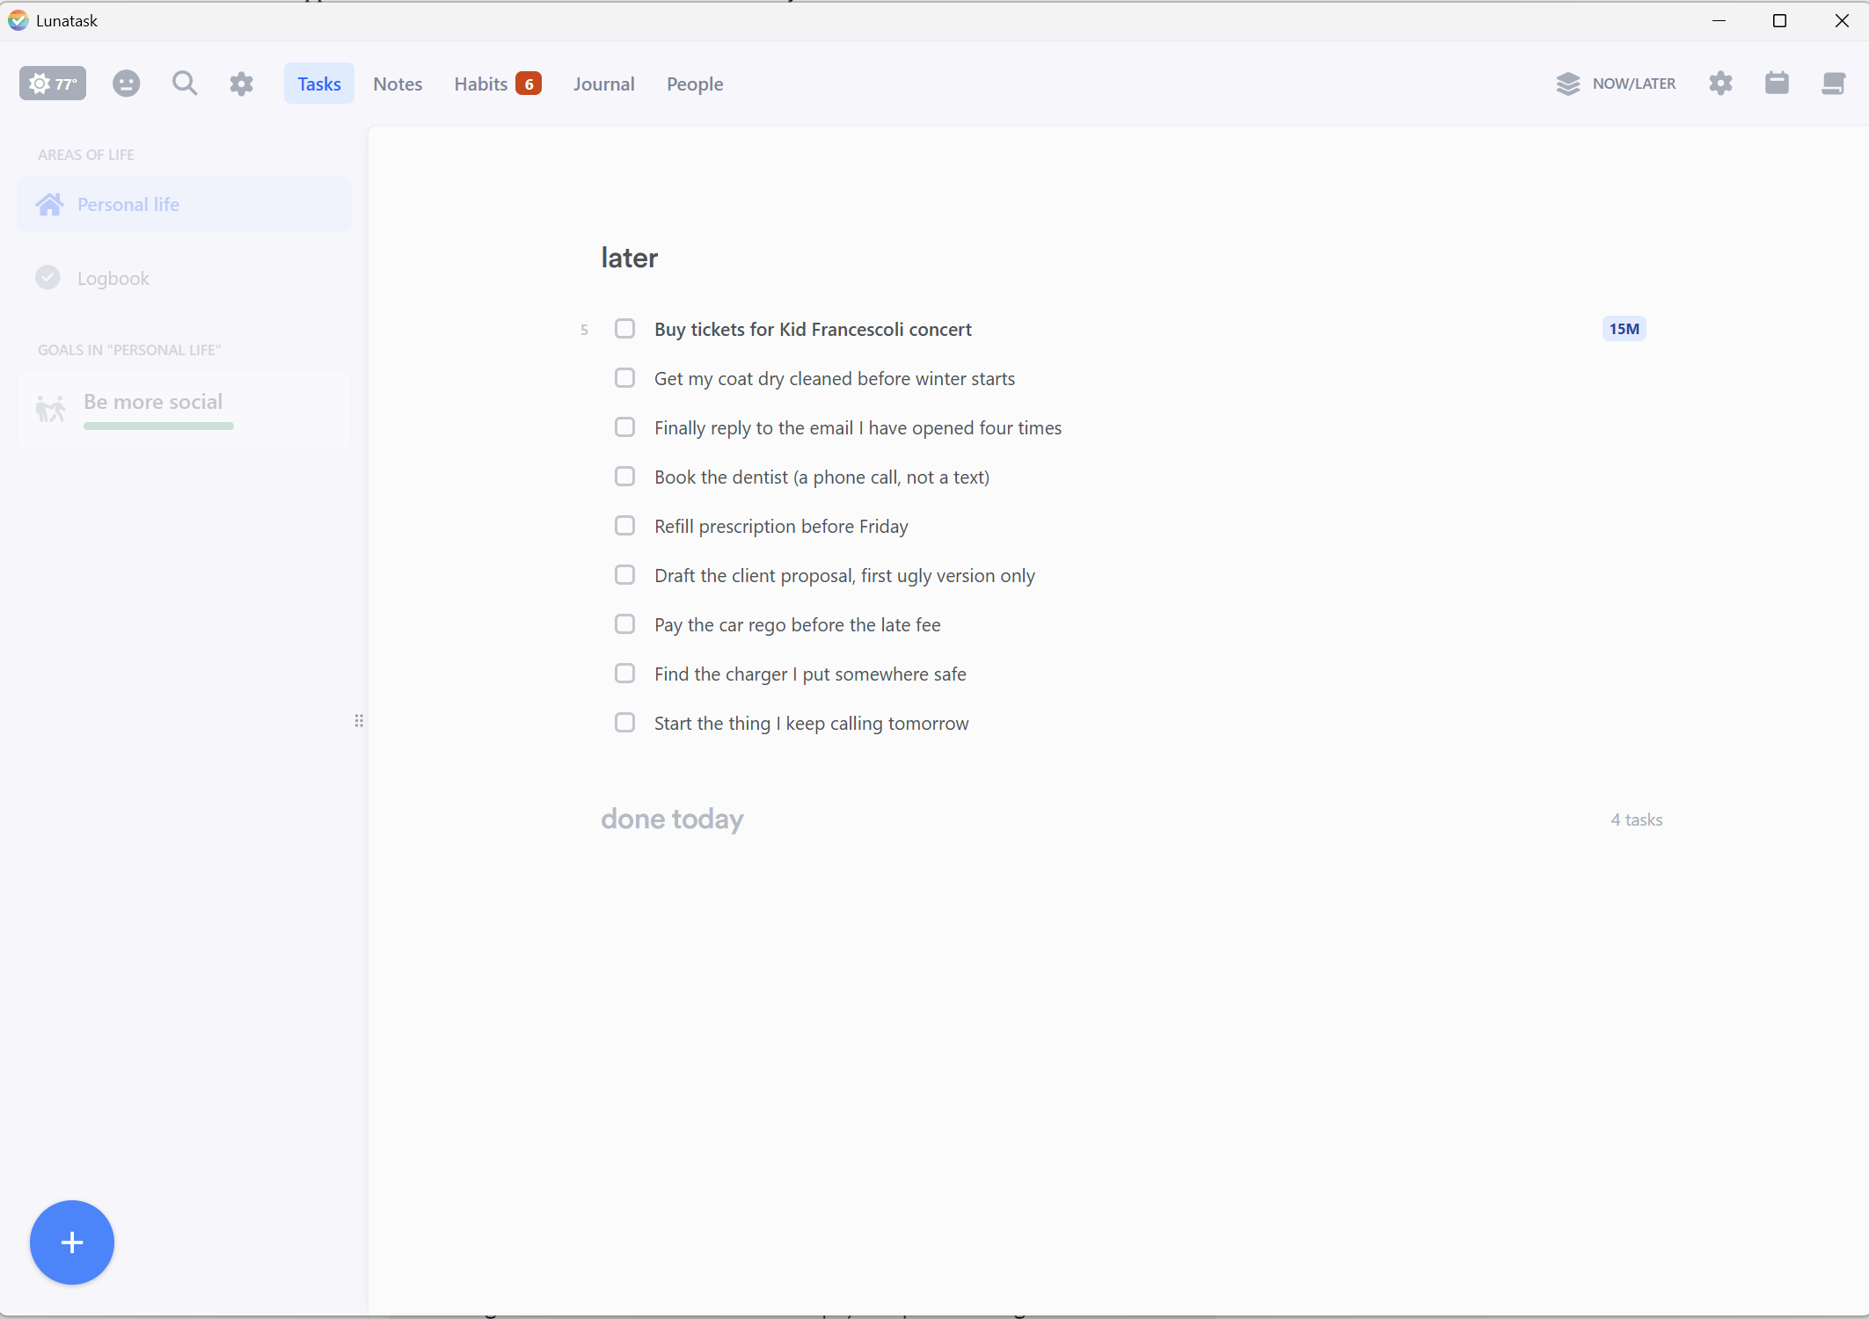This screenshot has width=1869, height=1319.
Task: Click the 15M estimate badge
Action: coord(1624,329)
